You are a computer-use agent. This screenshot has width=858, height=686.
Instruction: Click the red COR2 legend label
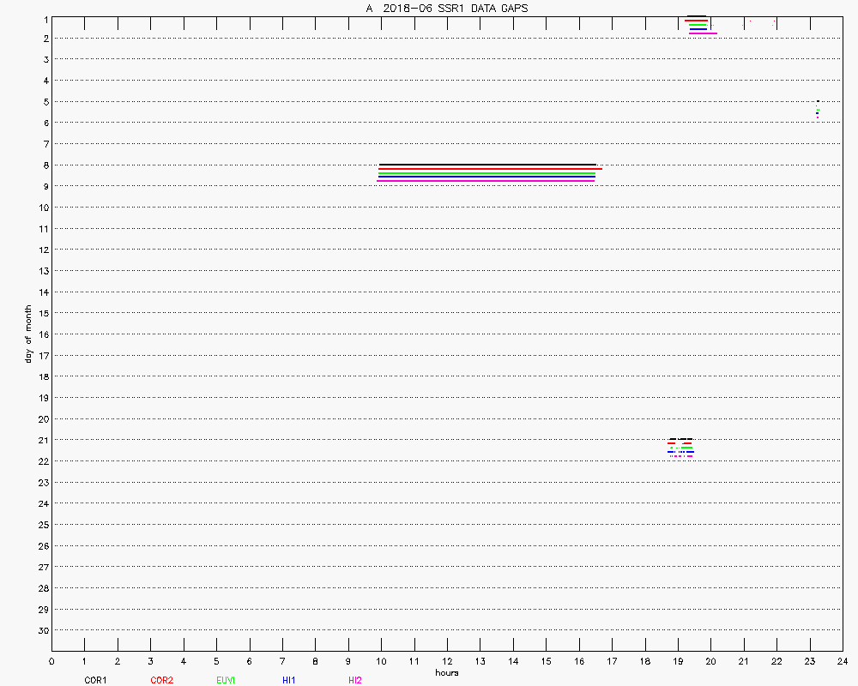click(161, 680)
